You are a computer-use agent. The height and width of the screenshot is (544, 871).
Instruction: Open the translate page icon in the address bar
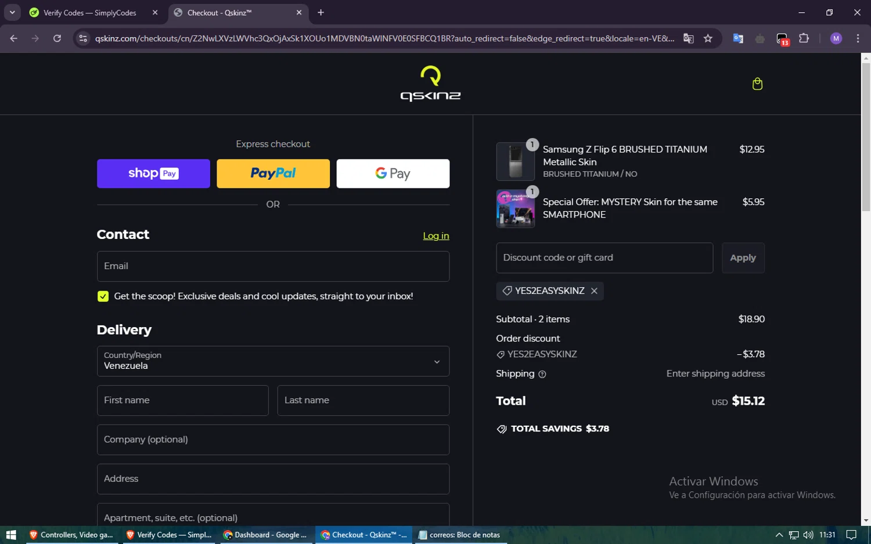point(689,38)
